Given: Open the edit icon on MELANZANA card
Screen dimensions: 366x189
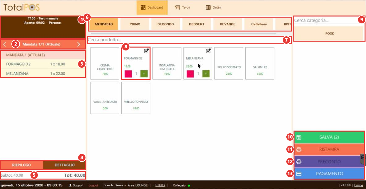Looking at the screenshot, I should coord(208,51).
